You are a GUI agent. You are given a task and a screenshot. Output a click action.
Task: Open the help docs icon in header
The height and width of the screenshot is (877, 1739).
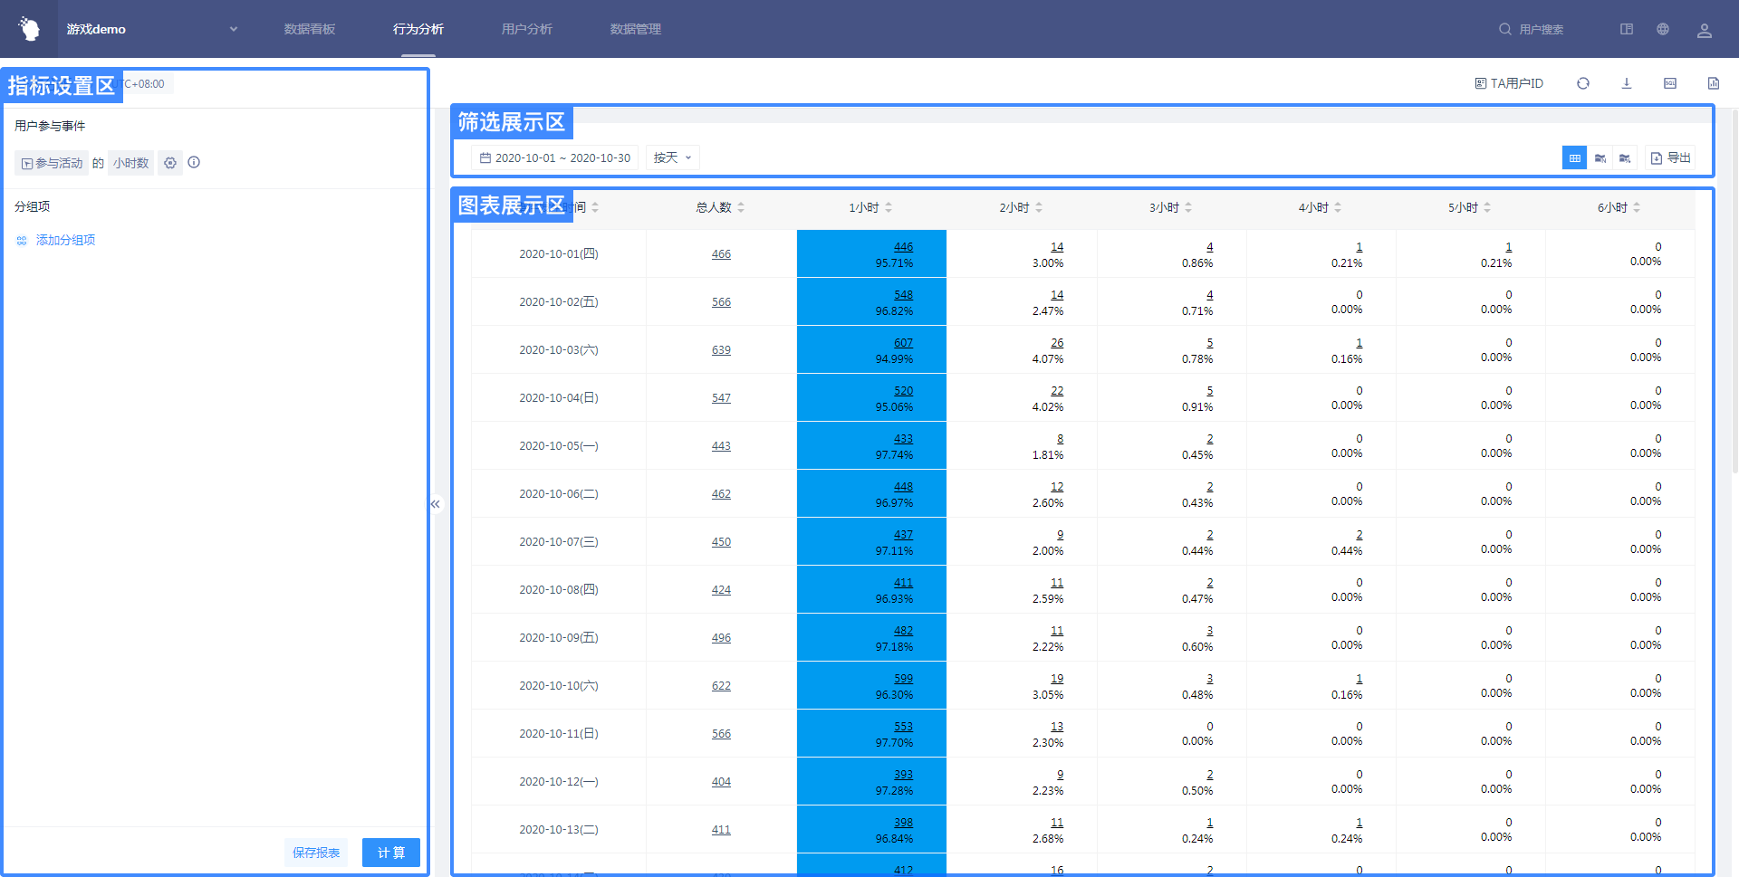tap(1626, 29)
